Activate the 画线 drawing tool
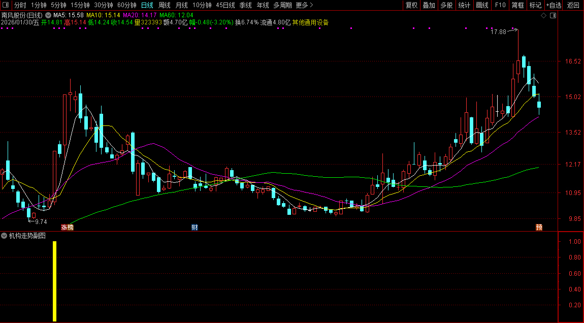Screen dimensions: 584x323 pyautogui.click(x=482, y=5)
